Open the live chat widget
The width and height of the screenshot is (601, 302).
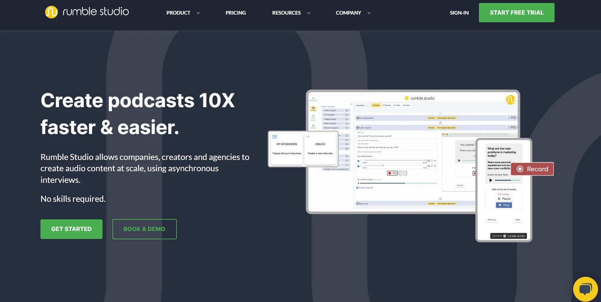click(585, 289)
